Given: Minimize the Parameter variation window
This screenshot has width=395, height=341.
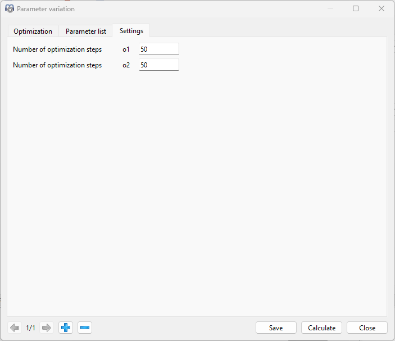Looking at the screenshot, I should (x=330, y=8).
